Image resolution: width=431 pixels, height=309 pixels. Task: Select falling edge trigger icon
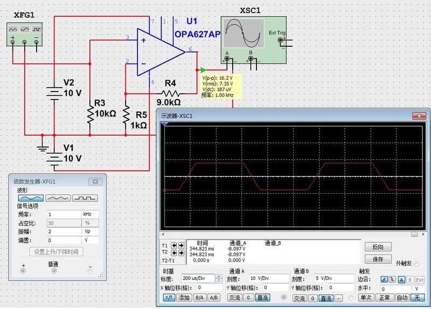[x=392, y=279]
